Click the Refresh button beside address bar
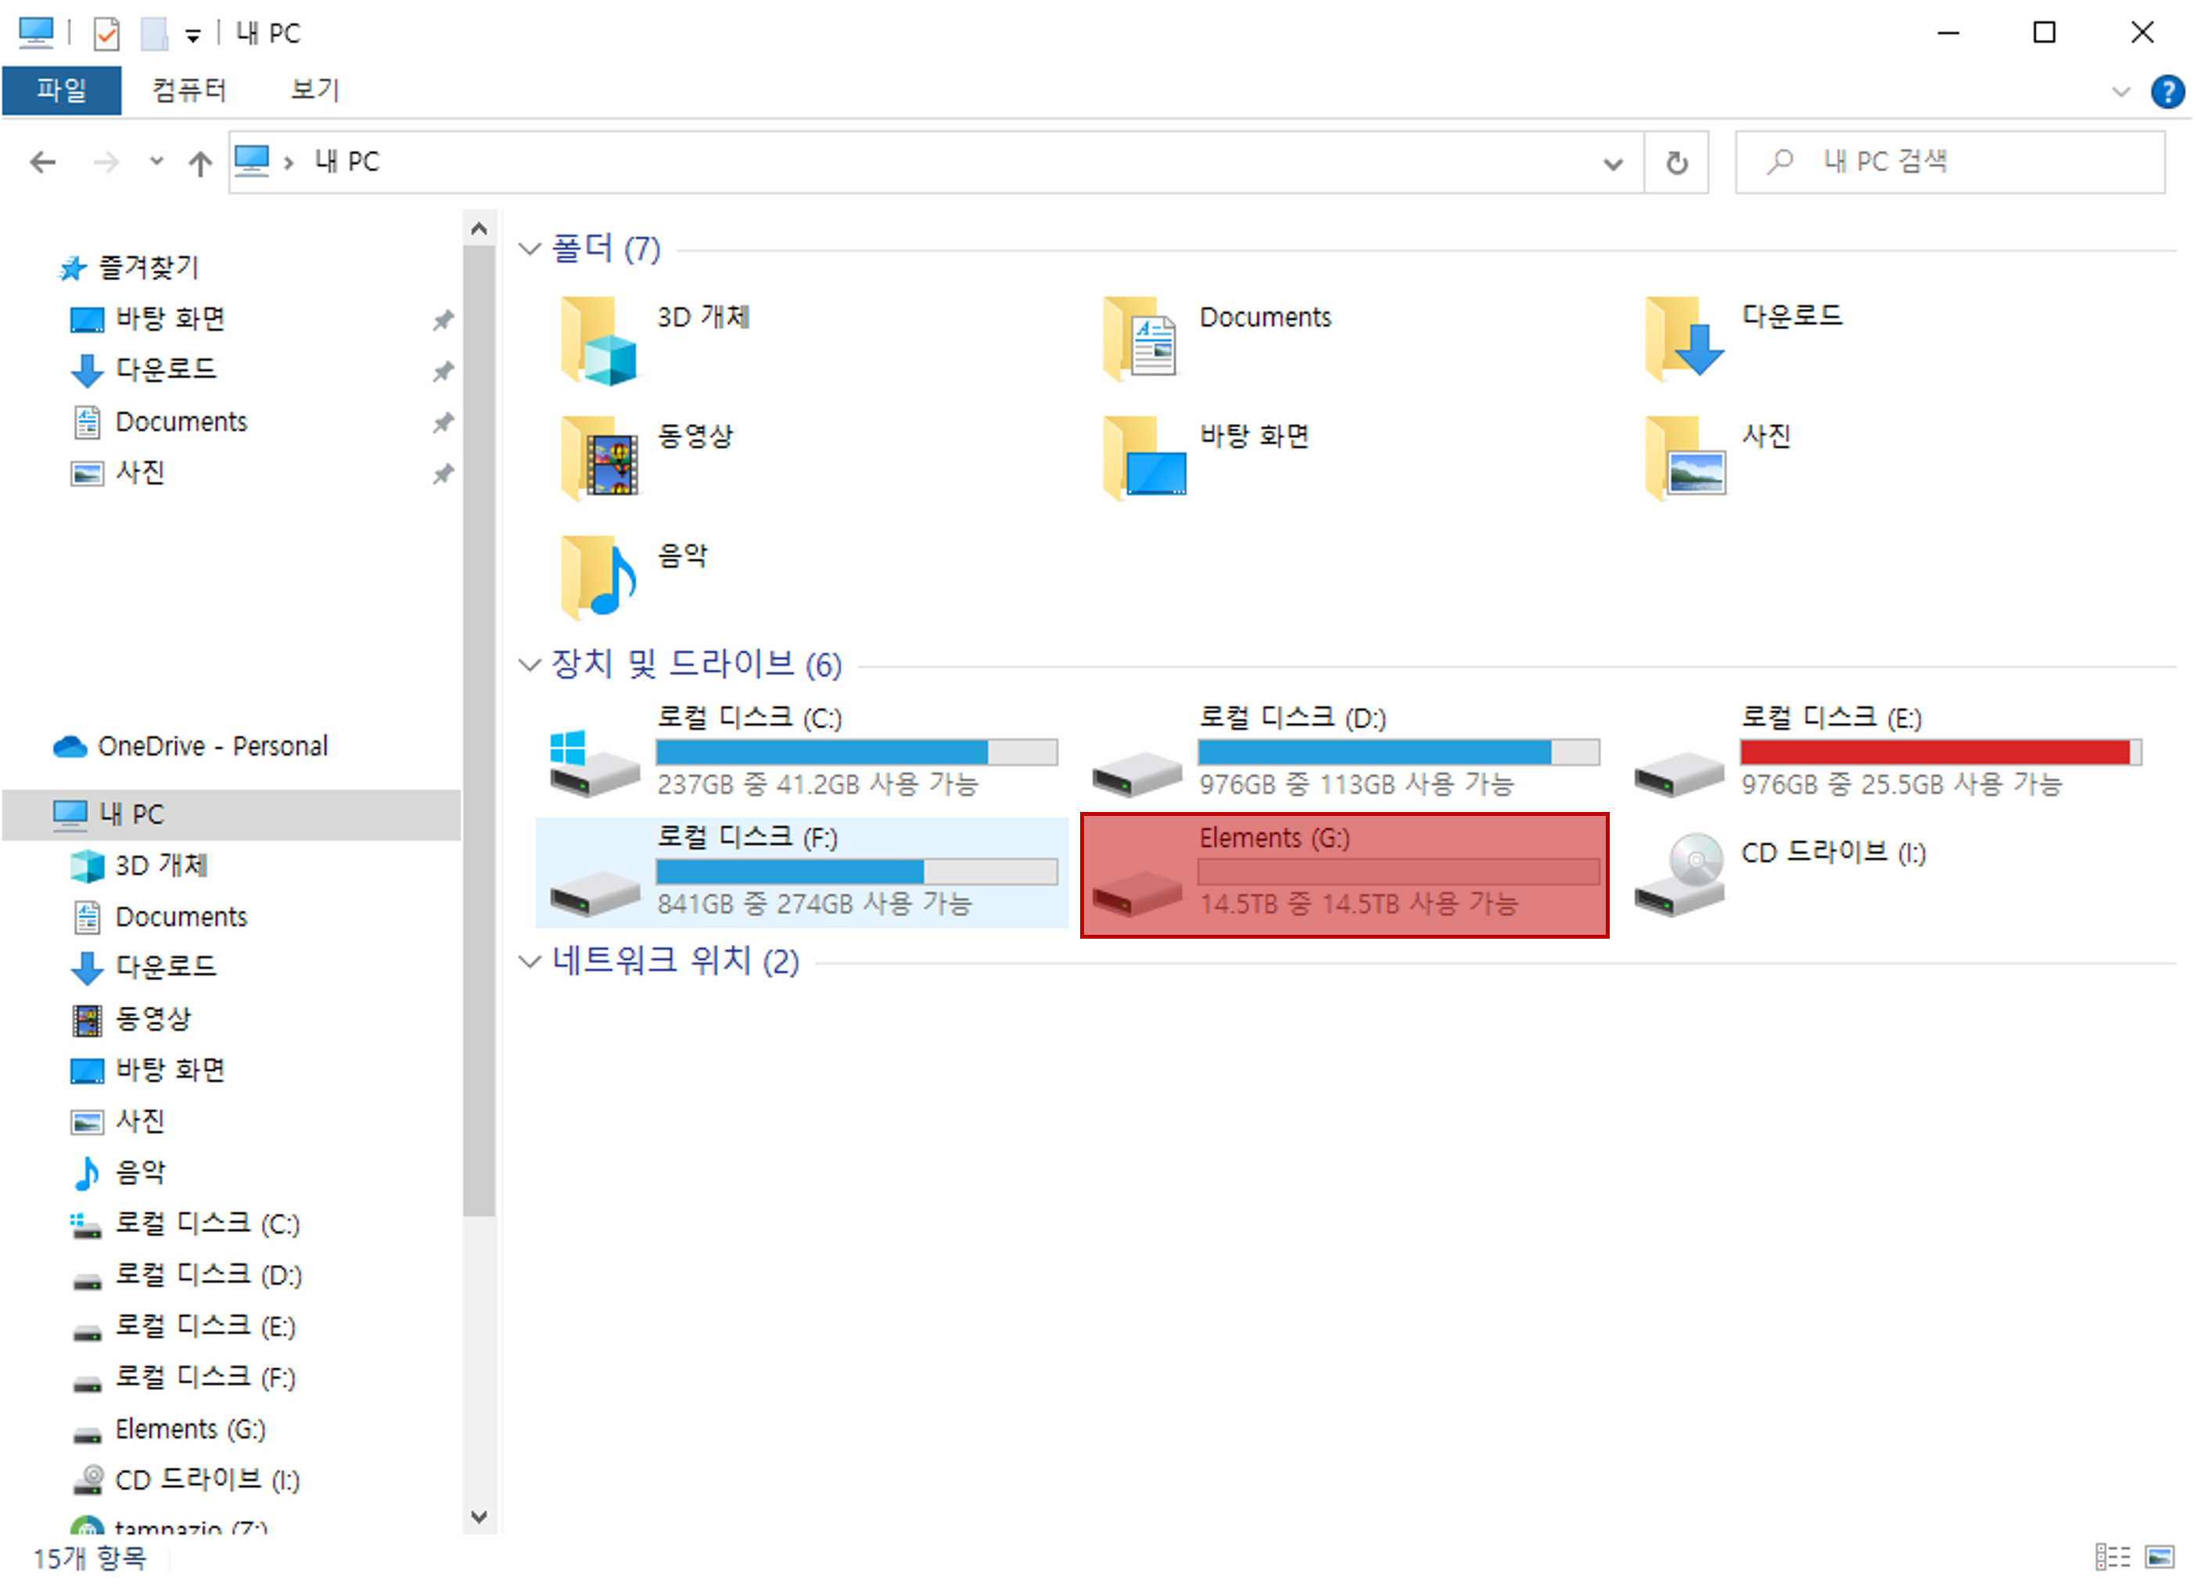 1676,163
